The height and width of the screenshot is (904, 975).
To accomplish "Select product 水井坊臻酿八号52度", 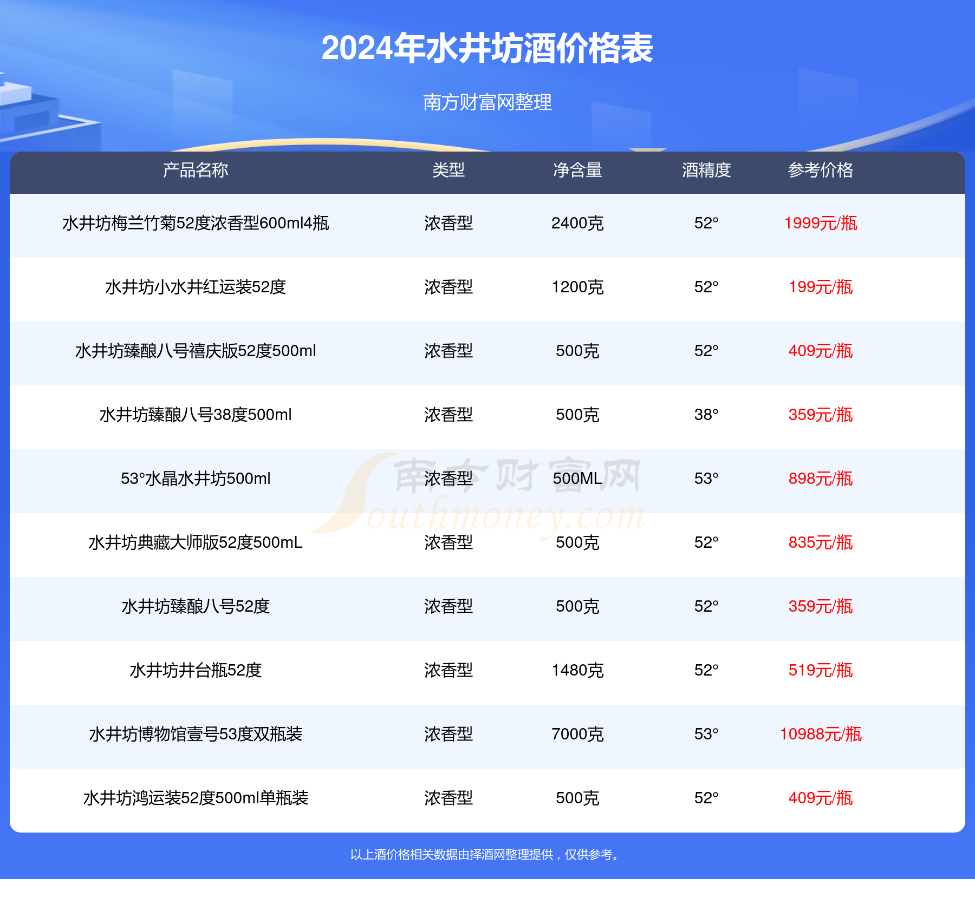I will click(196, 606).
